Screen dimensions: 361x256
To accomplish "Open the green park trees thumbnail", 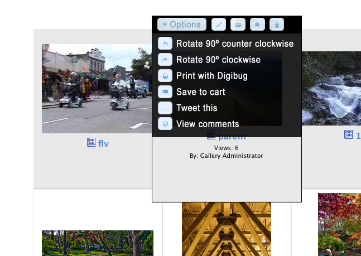I will tap(98, 243).
